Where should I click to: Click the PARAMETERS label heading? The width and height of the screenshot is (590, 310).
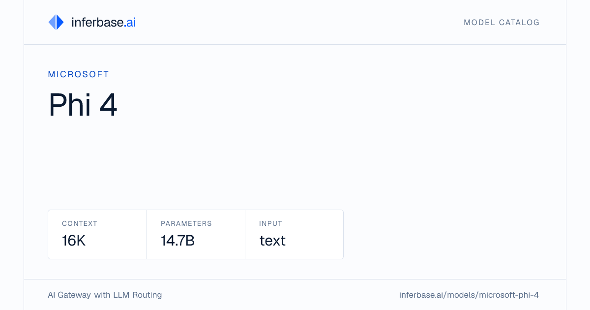coord(186,223)
